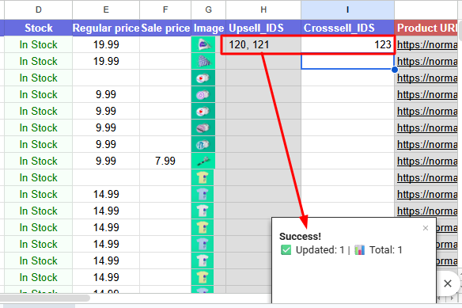Open the second row product URL link
462x308 pixels.
(427, 62)
